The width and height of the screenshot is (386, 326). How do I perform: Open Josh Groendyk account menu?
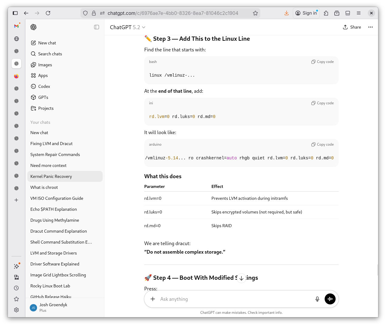pos(53,307)
